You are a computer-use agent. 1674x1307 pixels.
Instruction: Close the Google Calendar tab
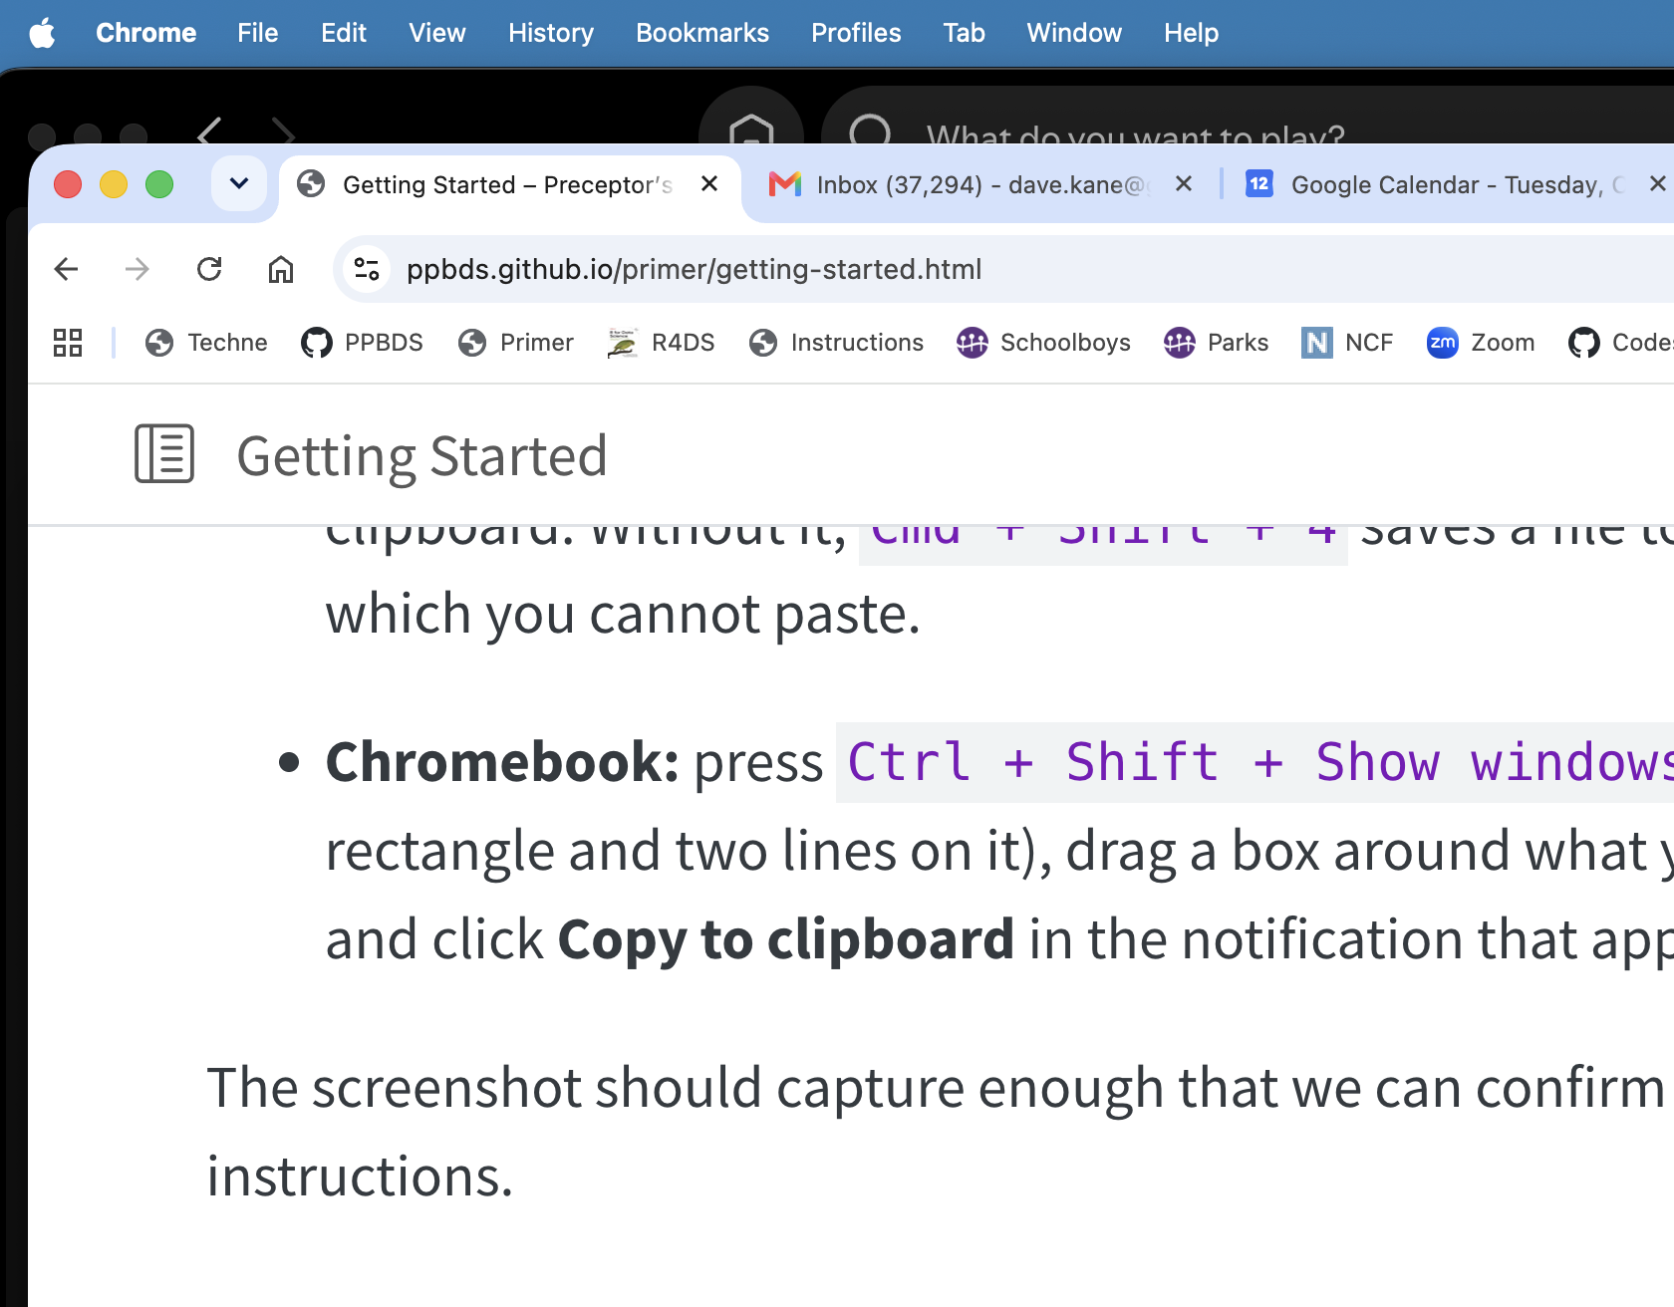click(1658, 184)
